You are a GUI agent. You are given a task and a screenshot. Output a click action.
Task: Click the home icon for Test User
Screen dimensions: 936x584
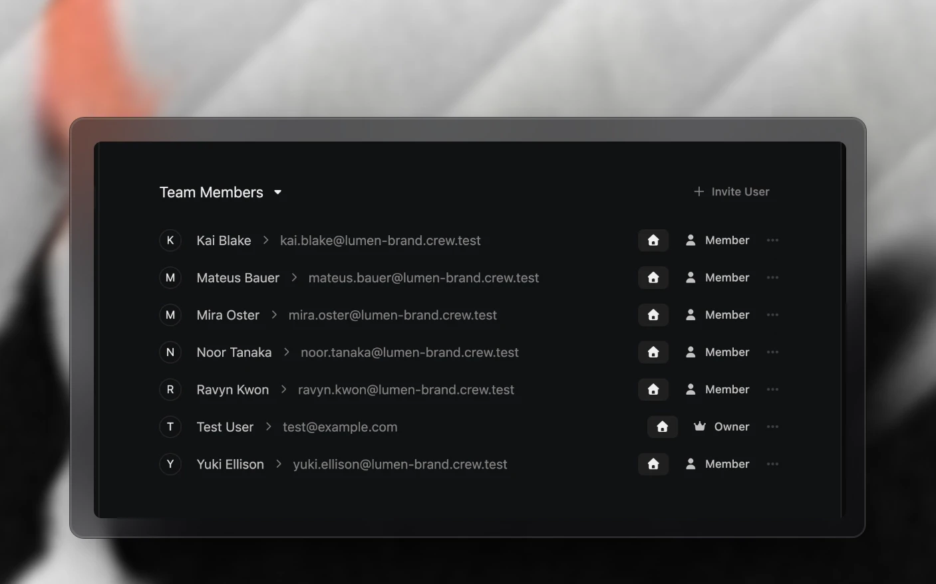pos(663,427)
